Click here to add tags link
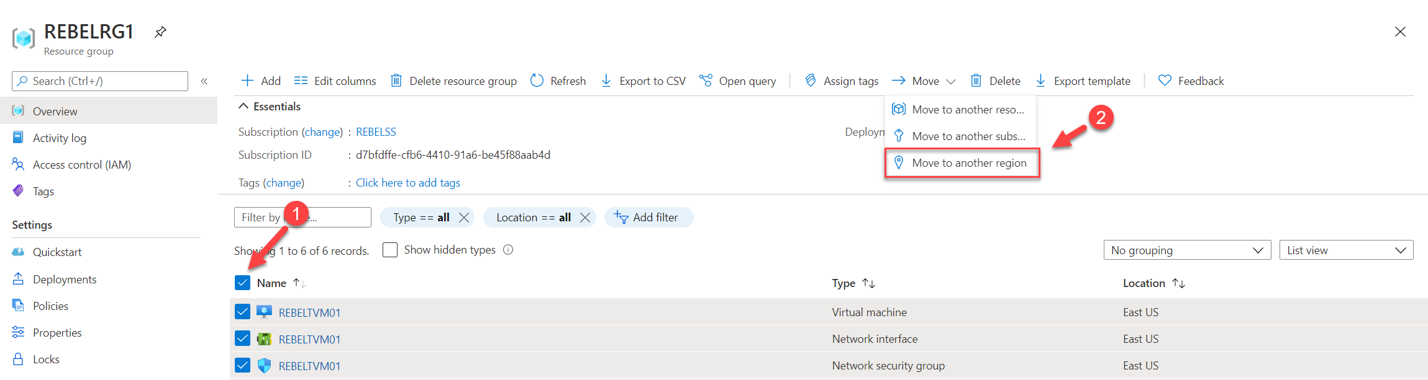1428x380 pixels. tap(407, 183)
